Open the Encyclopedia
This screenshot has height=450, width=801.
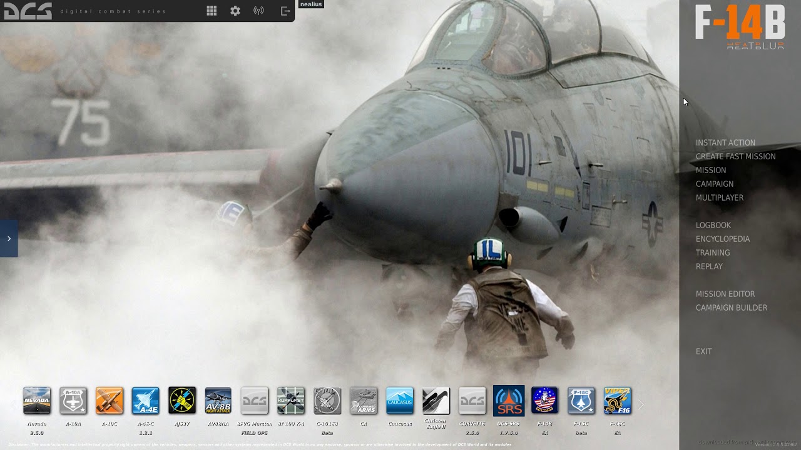point(723,239)
